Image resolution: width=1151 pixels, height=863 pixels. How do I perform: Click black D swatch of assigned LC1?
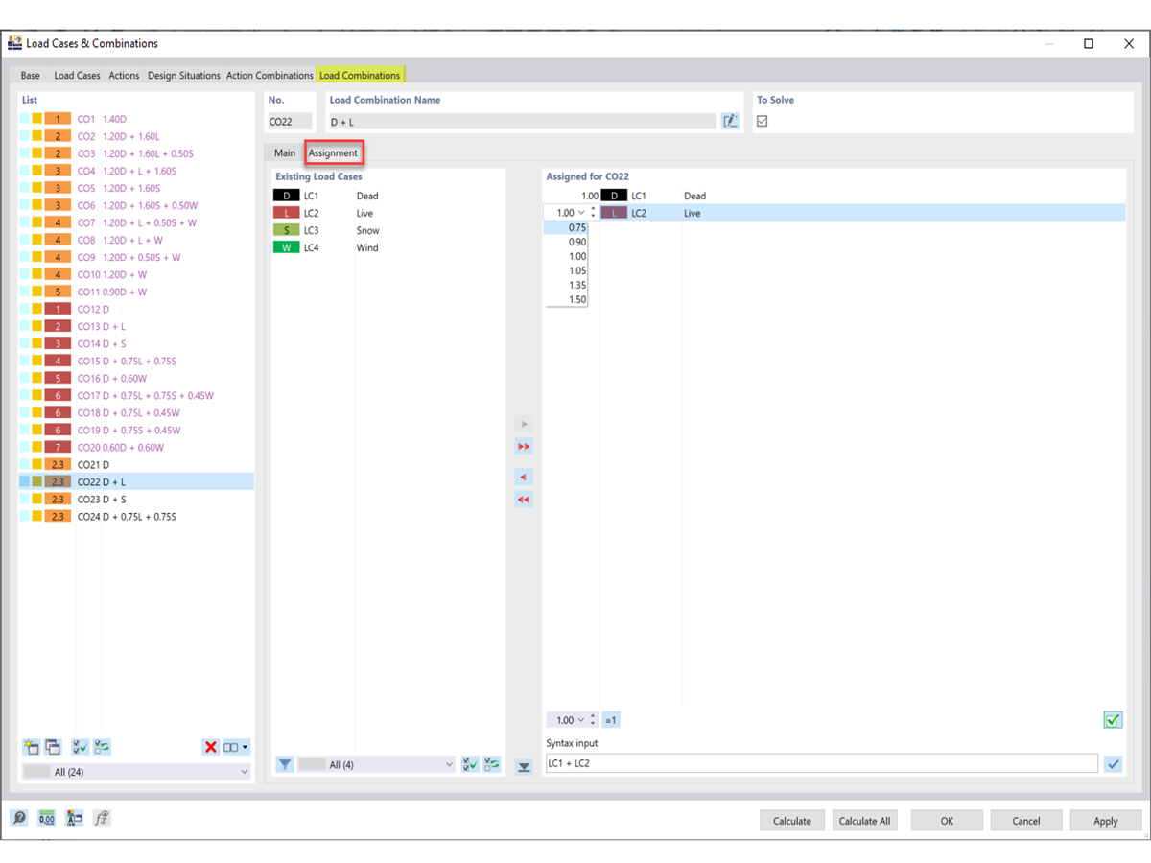click(614, 196)
